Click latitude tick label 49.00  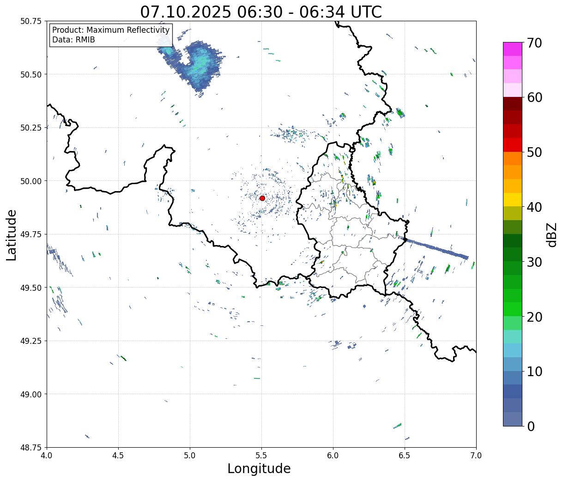pyautogui.click(x=30, y=394)
